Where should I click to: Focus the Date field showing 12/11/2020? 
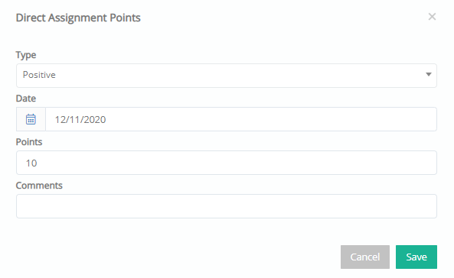point(241,119)
